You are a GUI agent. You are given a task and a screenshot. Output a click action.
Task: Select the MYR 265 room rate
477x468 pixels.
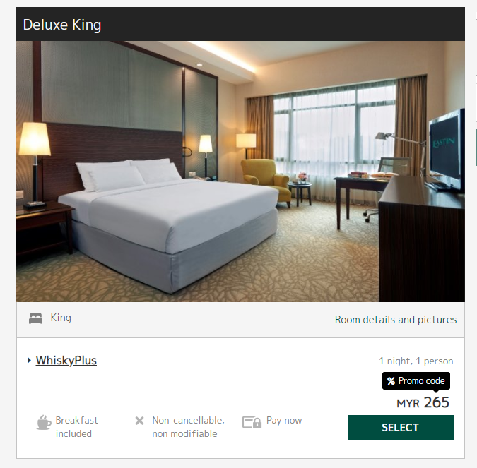point(401,427)
